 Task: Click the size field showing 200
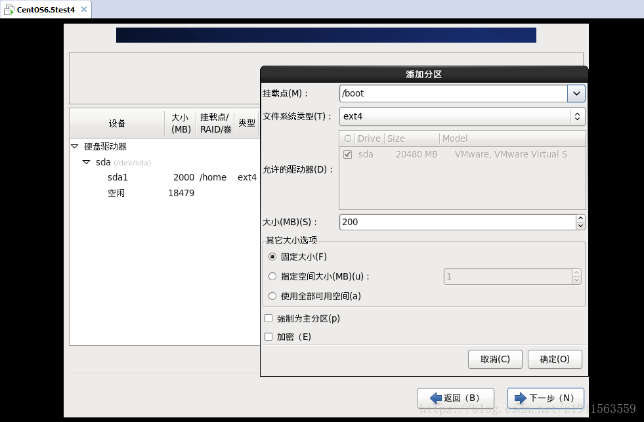pos(458,222)
